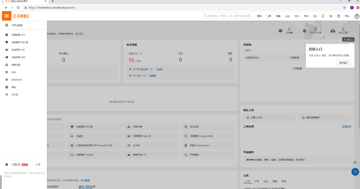360x189 pixels.
Task: Click the 去授权 link
Action: [x=159, y=69]
